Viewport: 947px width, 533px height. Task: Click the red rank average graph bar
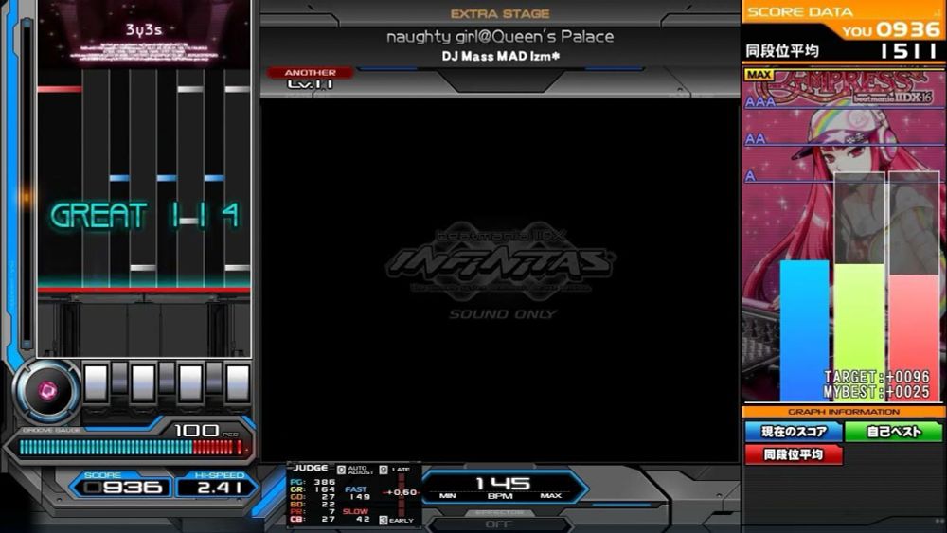(x=913, y=337)
